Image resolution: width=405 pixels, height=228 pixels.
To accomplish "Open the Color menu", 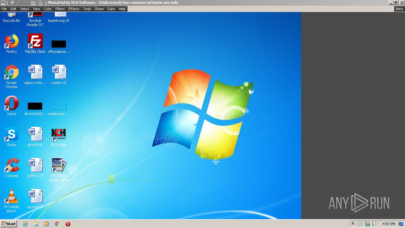I will pyautogui.click(x=48, y=9).
